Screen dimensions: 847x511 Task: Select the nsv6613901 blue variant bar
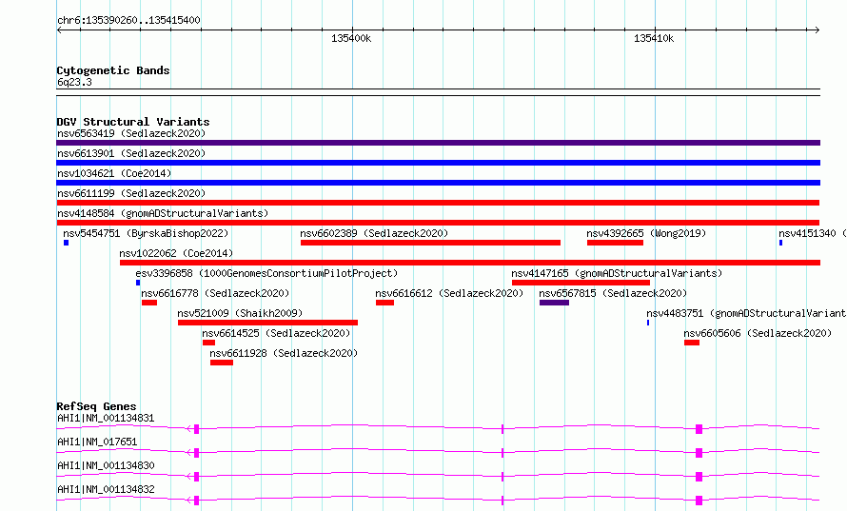(438, 163)
